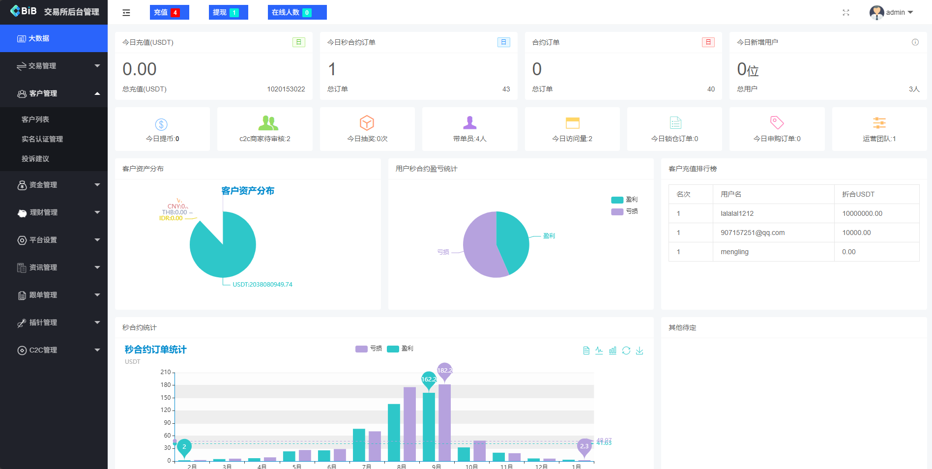The height and width of the screenshot is (469, 932).
Task: Click purple 亏损 color swatch in pie legend
Action: [617, 212]
